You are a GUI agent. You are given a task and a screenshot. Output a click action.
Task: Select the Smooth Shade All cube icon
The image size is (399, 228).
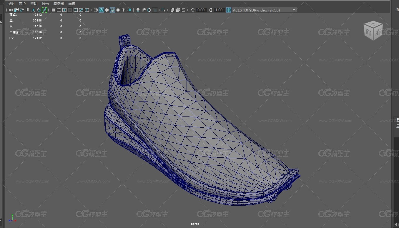tap(101, 10)
